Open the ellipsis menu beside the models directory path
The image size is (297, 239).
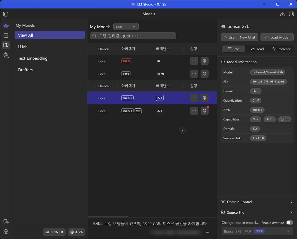click(208, 232)
